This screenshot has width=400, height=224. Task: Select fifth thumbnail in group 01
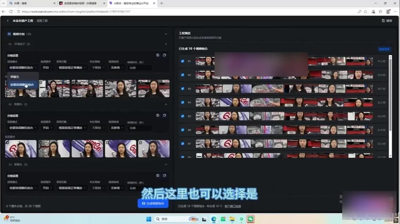pyautogui.click(x=154, y=88)
